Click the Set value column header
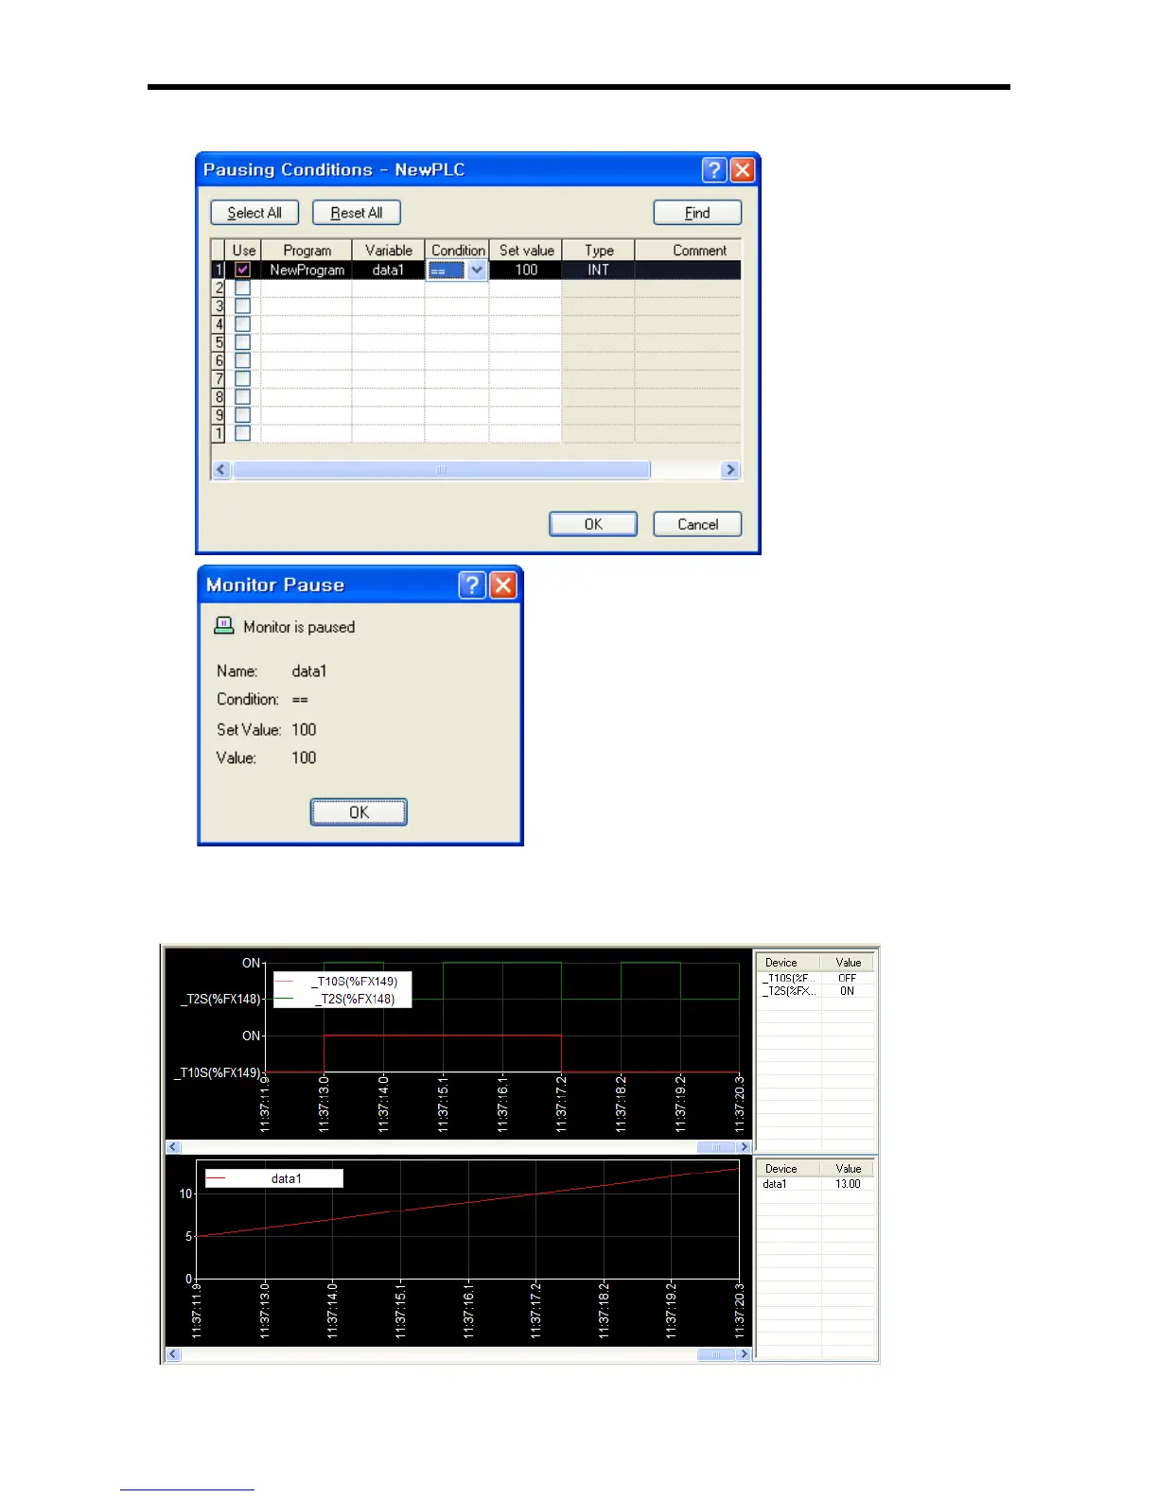The image size is (1158, 1498). coord(526,250)
